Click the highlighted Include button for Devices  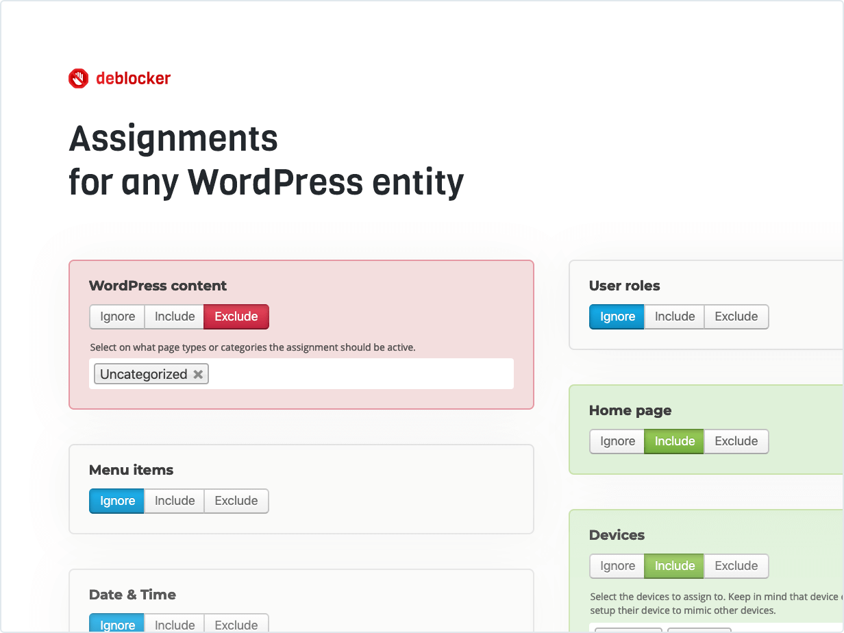[x=674, y=566]
